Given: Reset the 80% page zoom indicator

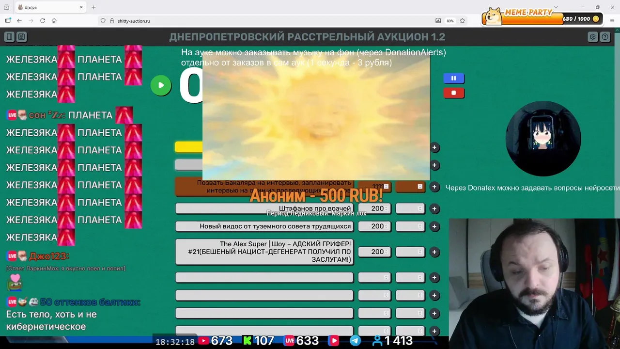Looking at the screenshot, I should click(x=450, y=21).
